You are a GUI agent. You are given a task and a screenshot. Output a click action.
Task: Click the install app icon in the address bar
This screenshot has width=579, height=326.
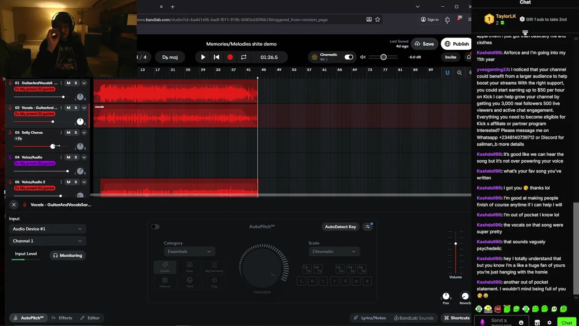tap(369, 19)
